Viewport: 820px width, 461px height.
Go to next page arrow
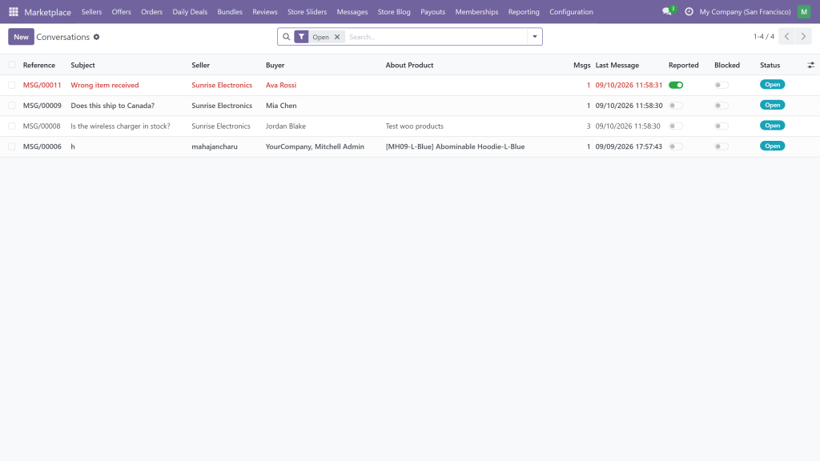pyautogui.click(x=803, y=37)
